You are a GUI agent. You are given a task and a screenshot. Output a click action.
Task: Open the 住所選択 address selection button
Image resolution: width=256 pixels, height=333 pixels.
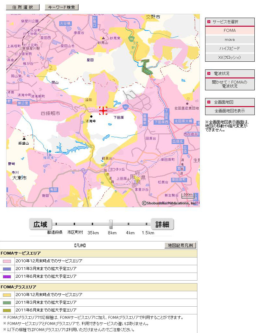point(23,7)
